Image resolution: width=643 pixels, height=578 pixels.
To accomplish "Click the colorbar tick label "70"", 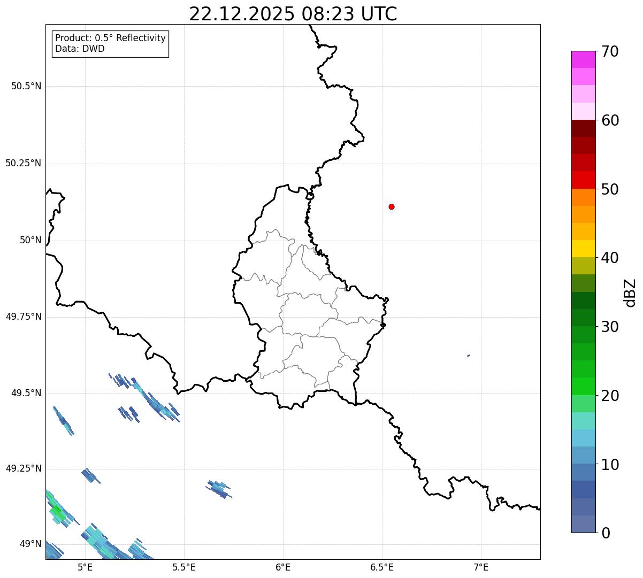I will pyautogui.click(x=610, y=51).
